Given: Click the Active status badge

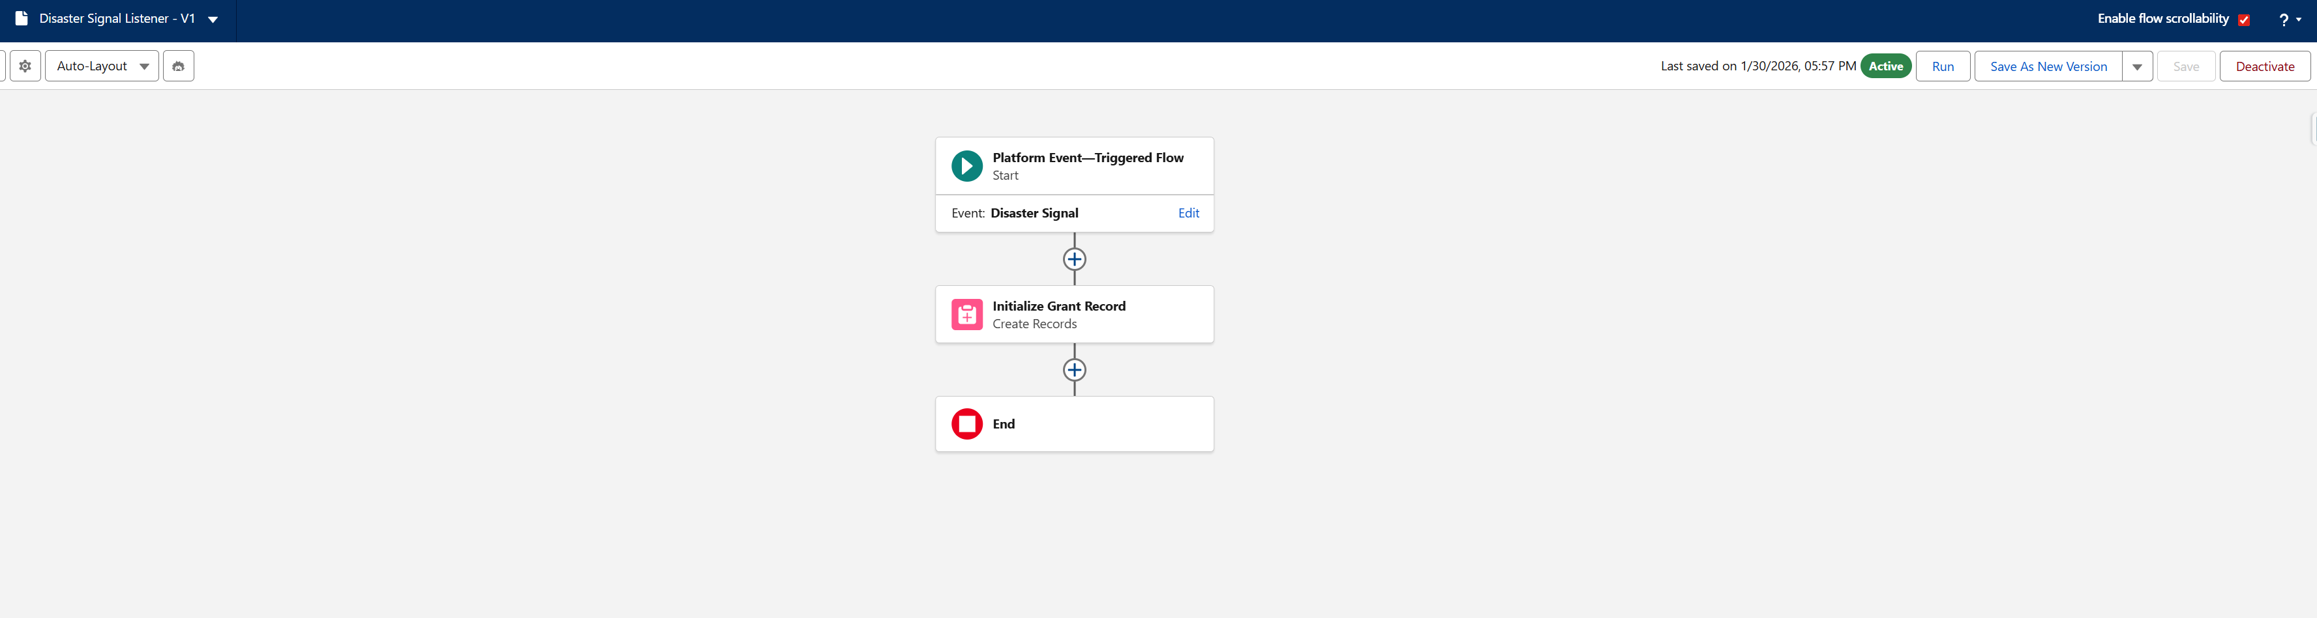Looking at the screenshot, I should [x=1885, y=66].
